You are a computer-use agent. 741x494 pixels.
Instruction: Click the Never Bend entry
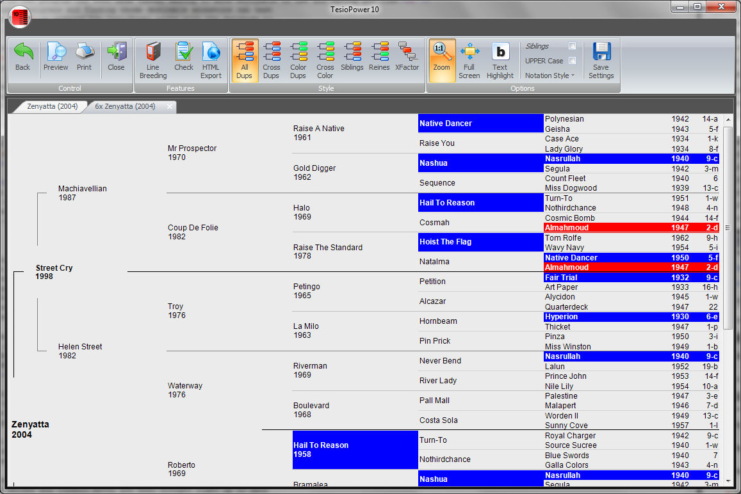point(440,361)
